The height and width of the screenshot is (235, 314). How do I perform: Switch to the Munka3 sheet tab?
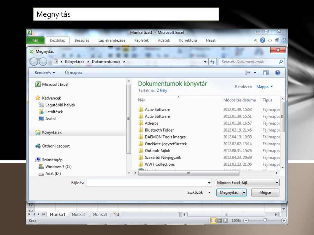click(x=100, y=215)
